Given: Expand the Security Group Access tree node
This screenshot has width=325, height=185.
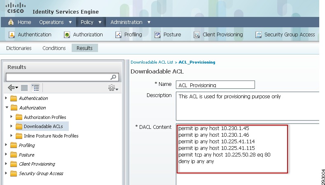Looking at the screenshot, I should [6, 173].
